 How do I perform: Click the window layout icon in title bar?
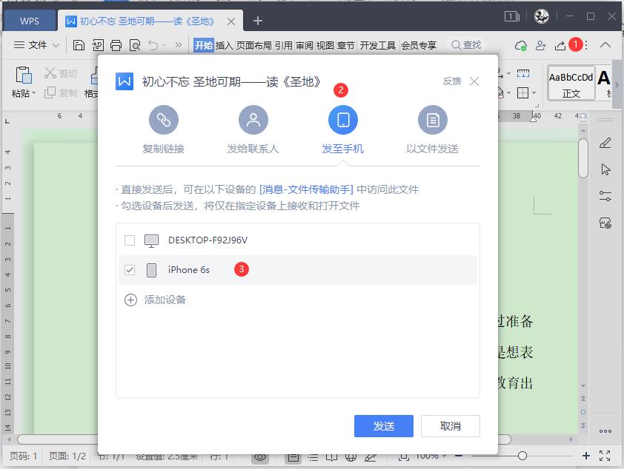512,16
